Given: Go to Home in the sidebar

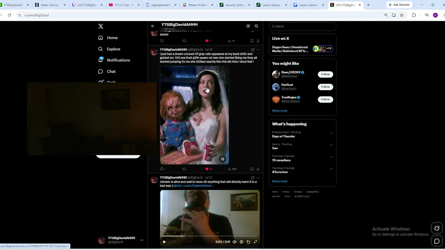Looking at the screenshot, I should 108,38.
